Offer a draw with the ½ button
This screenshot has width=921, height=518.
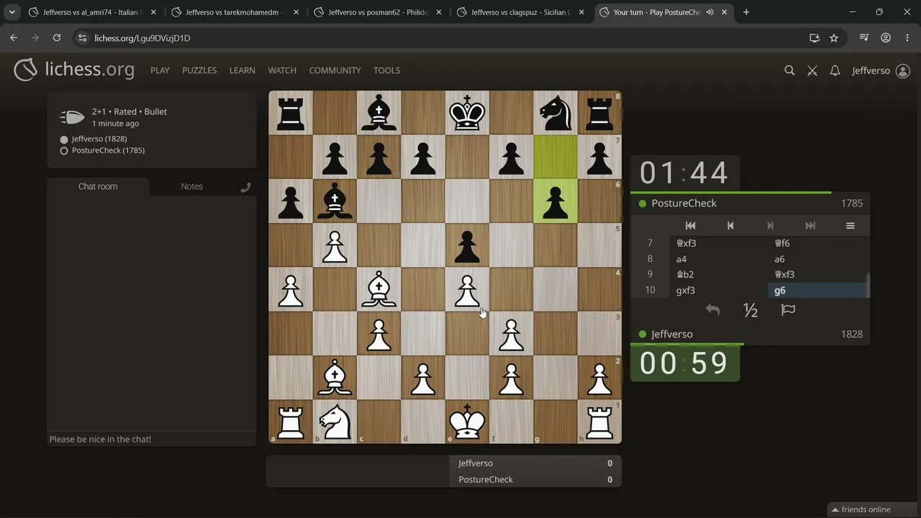[x=750, y=310]
